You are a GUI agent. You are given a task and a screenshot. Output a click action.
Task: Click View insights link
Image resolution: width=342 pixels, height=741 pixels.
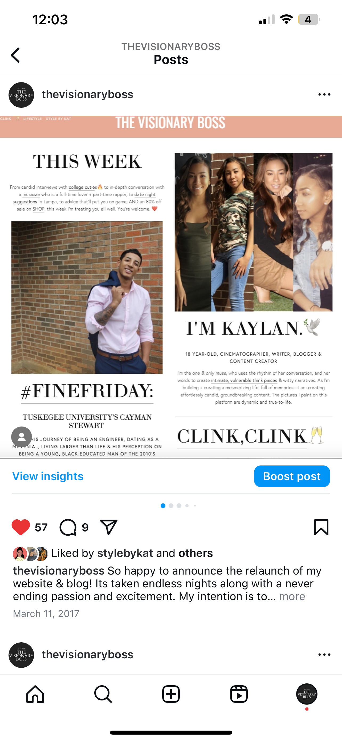click(x=48, y=476)
